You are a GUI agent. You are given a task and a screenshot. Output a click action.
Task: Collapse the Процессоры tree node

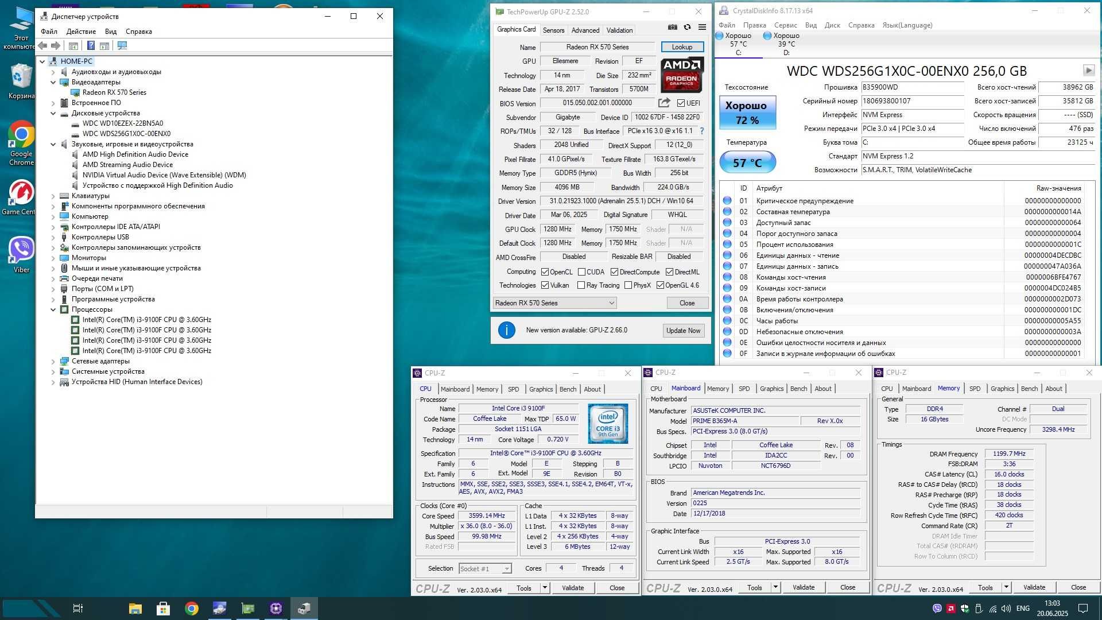(x=53, y=309)
